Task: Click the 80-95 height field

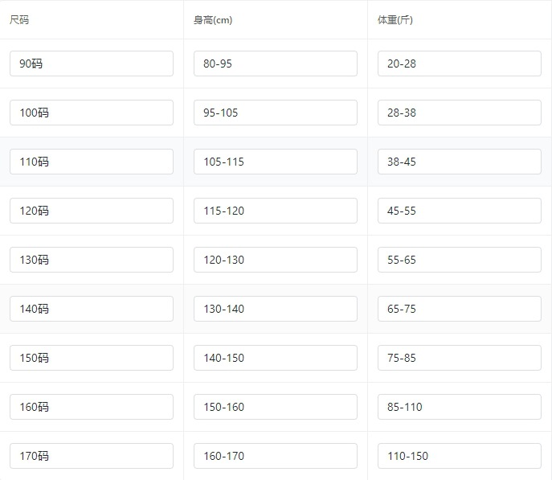Action: tap(276, 64)
